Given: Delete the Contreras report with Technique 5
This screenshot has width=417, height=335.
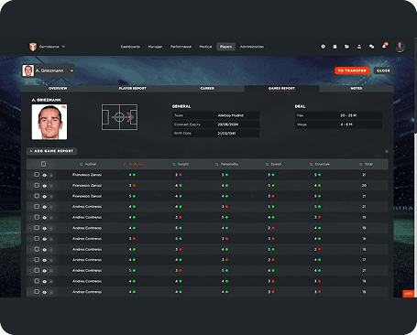Looking at the screenshot, I should point(51,271).
